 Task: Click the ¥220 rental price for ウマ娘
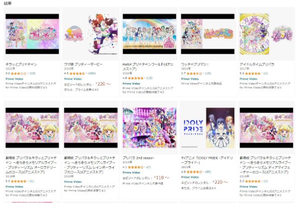click(103, 84)
